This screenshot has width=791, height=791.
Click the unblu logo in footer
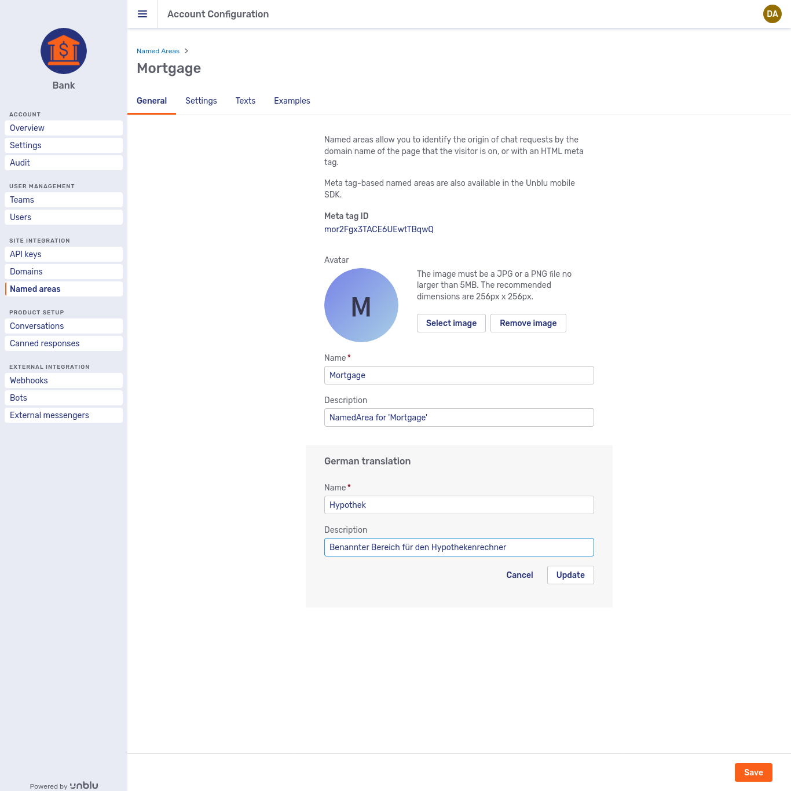click(x=84, y=785)
